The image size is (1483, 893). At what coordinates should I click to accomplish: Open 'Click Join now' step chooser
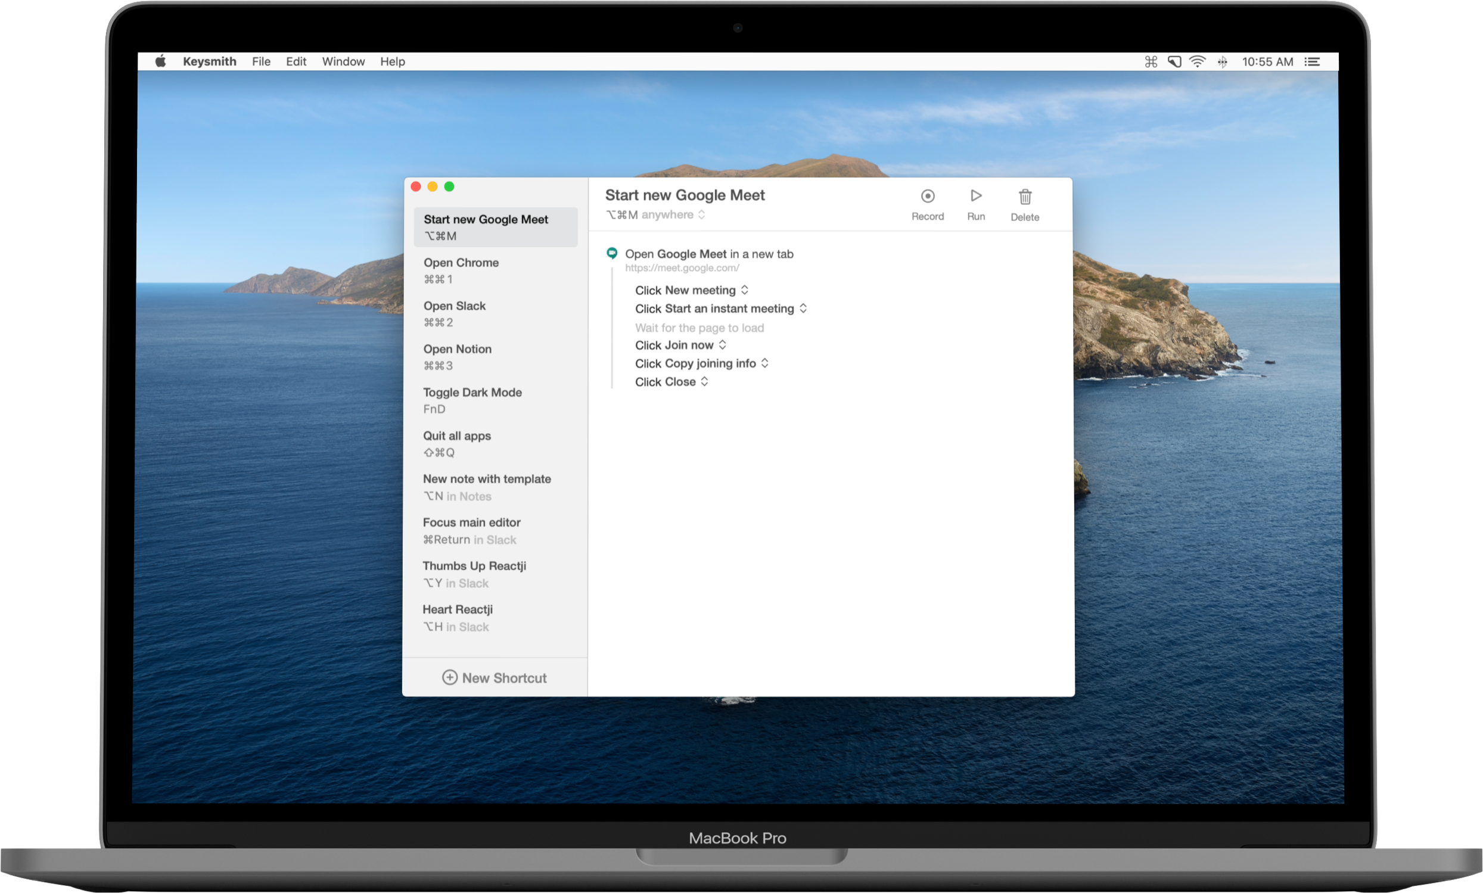tap(722, 345)
